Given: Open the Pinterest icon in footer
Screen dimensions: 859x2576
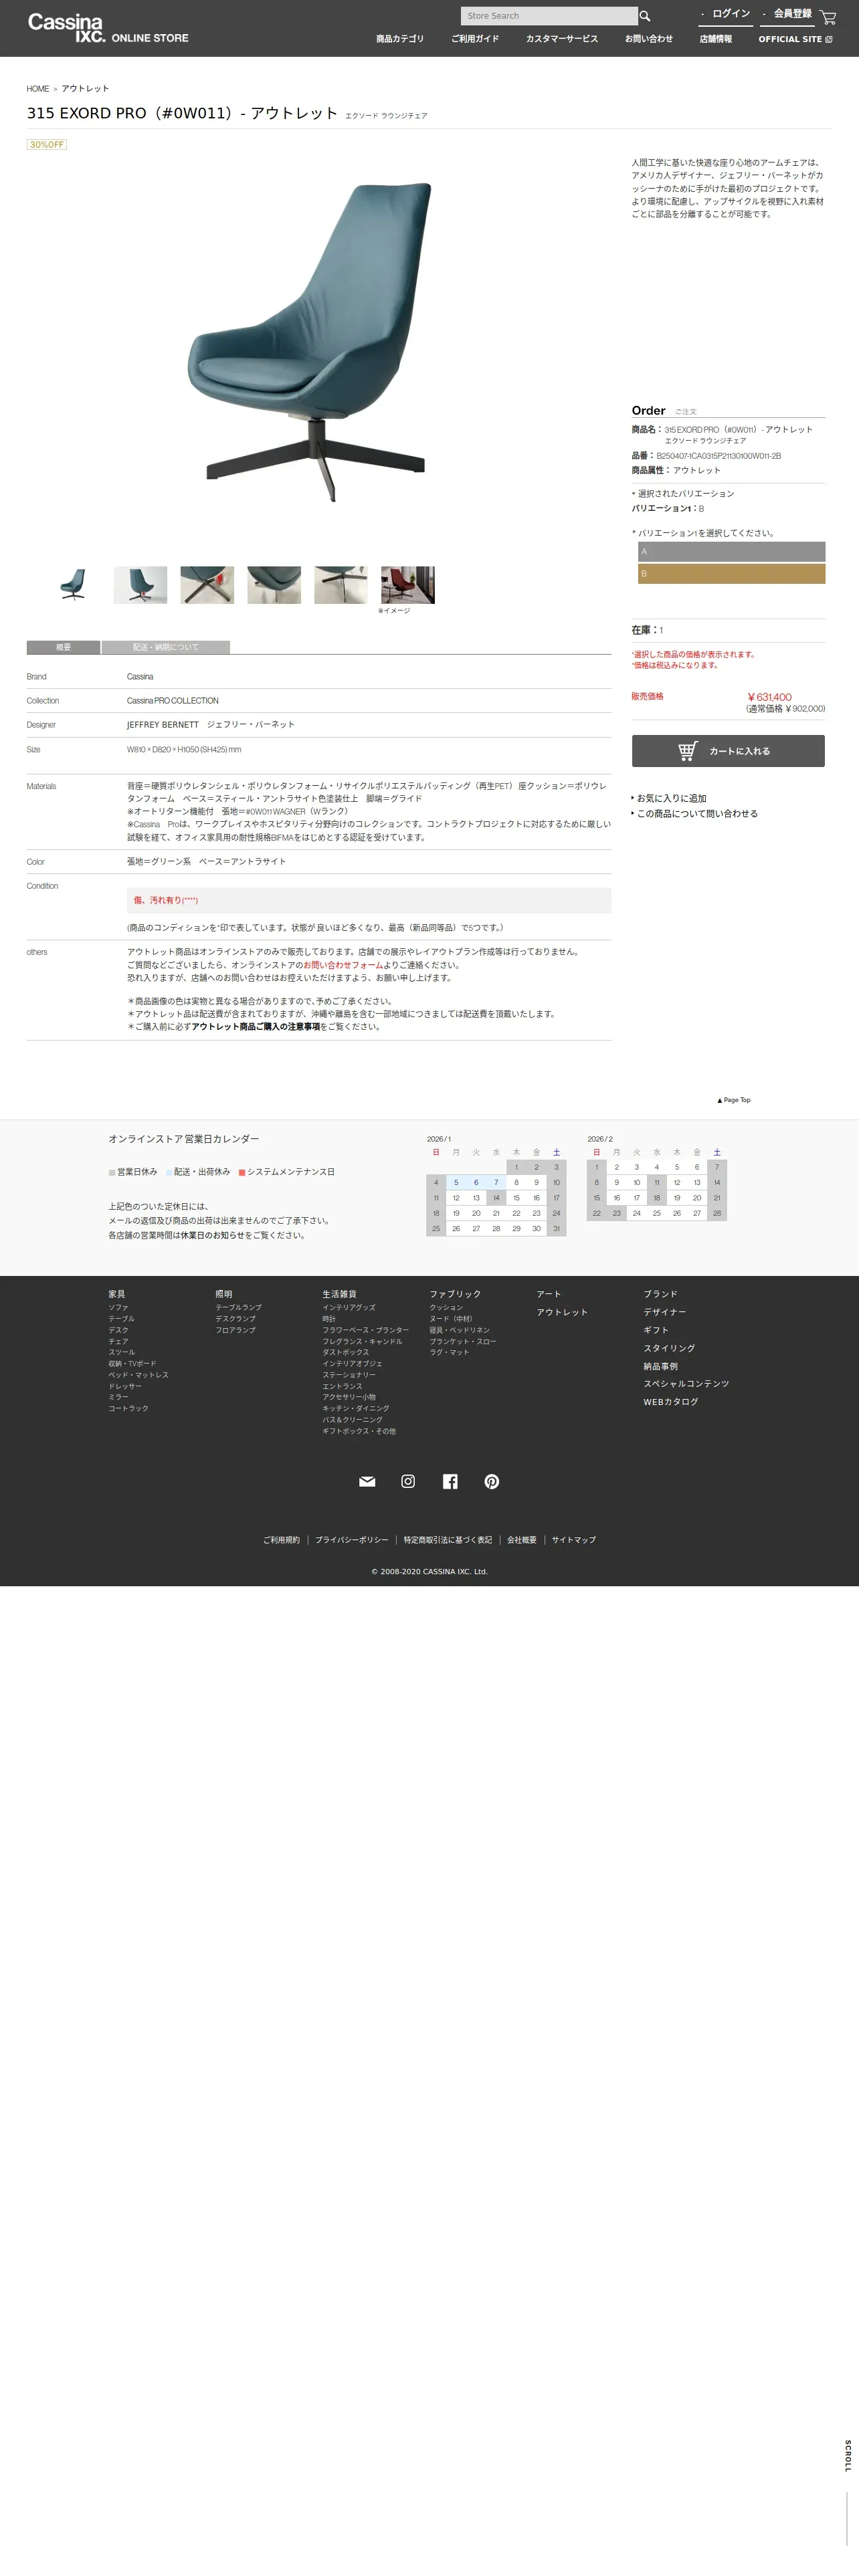Looking at the screenshot, I should tap(492, 1481).
